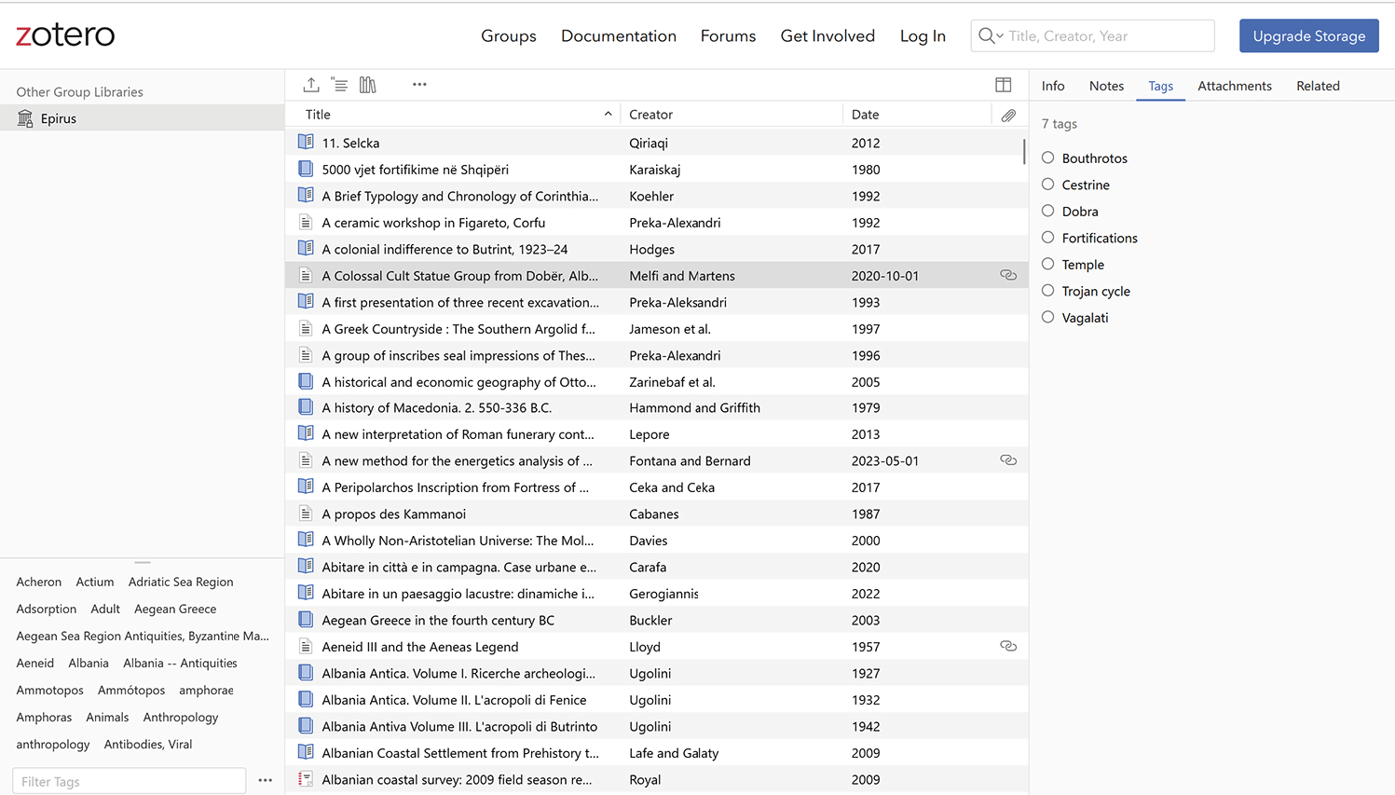
Task: Open the column selector icon
Action: [1003, 85]
